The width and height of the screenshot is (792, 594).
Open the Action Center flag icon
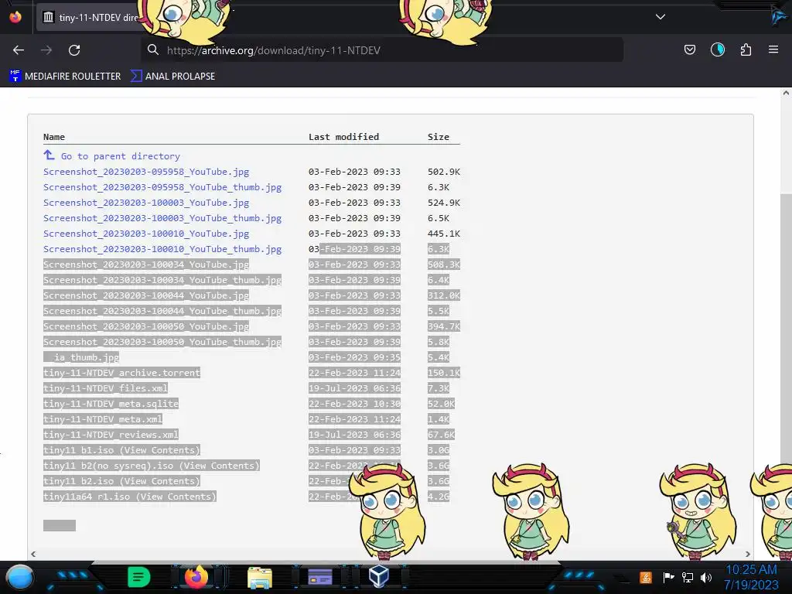point(668,577)
